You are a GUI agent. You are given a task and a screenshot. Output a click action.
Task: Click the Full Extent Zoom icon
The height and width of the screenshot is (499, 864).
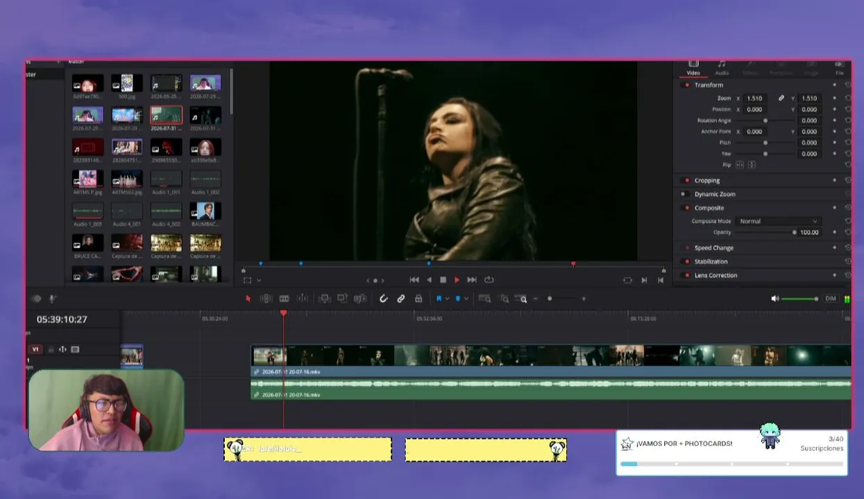pos(485,299)
